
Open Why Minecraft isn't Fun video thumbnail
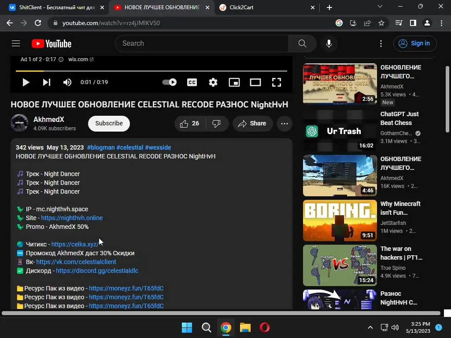340,220
